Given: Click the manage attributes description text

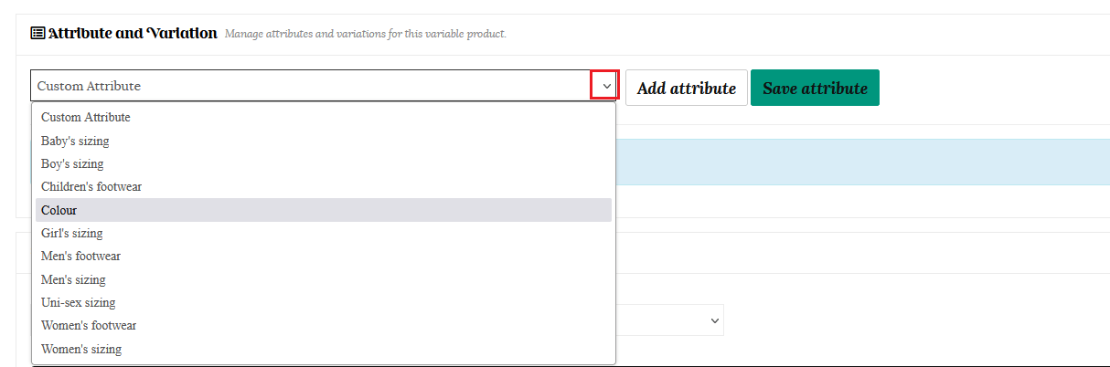Looking at the screenshot, I should [365, 35].
